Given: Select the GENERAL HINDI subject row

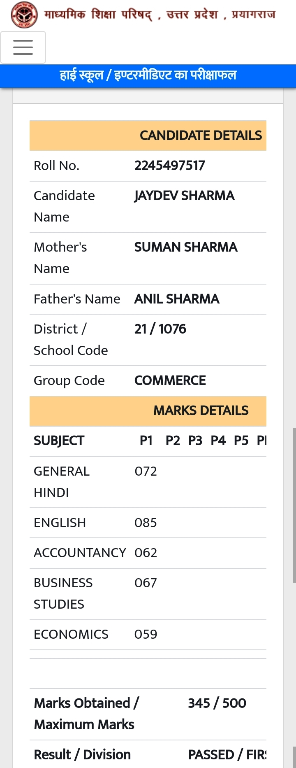Looking at the screenshot, I should click(148, 482).
